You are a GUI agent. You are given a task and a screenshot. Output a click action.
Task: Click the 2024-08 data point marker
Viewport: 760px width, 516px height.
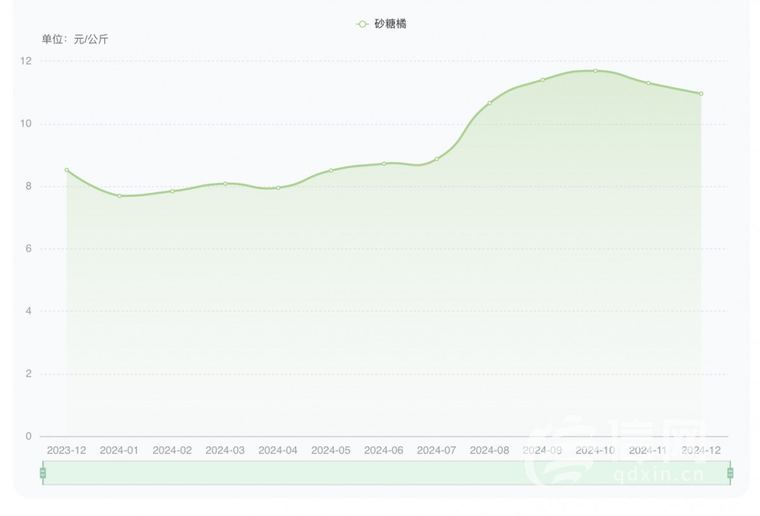[x=490, y=103]
